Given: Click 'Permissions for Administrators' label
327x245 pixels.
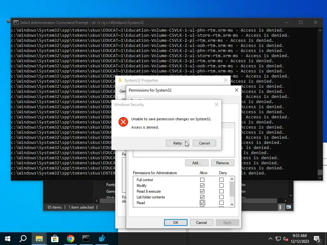Looking at the screenshot, I should point(155,173).
